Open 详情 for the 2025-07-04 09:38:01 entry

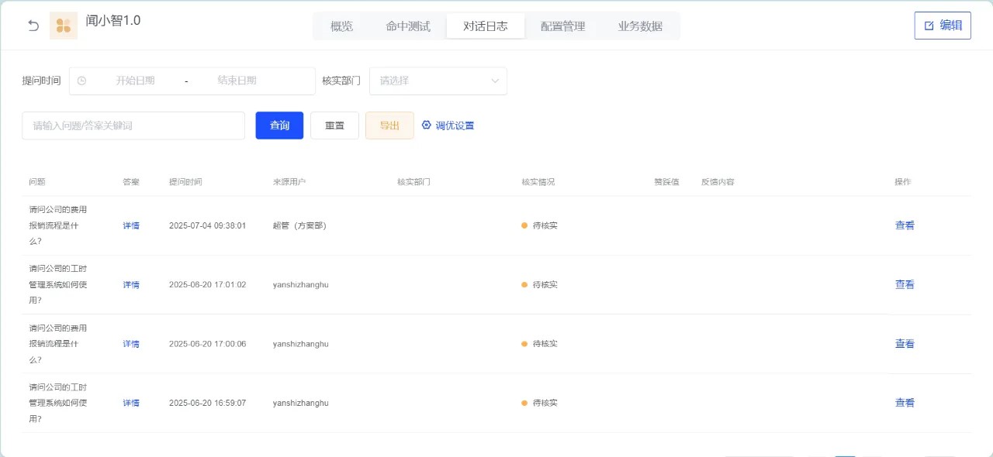(x=131, y=225)
